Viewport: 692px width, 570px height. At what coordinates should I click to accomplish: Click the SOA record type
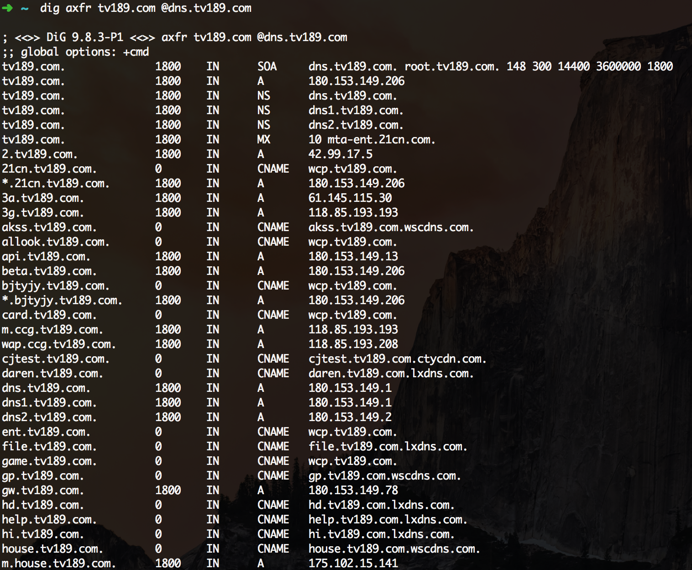(267, 67)
